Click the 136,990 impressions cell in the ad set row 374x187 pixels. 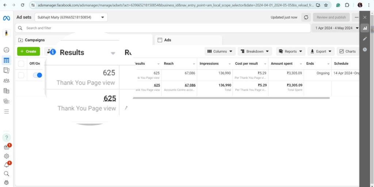(x=225, y=73)
